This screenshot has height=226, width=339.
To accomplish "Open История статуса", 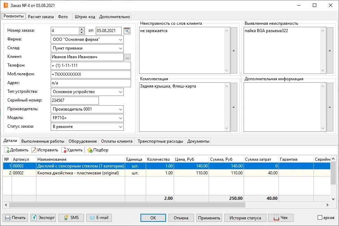I will coord(245,218).
